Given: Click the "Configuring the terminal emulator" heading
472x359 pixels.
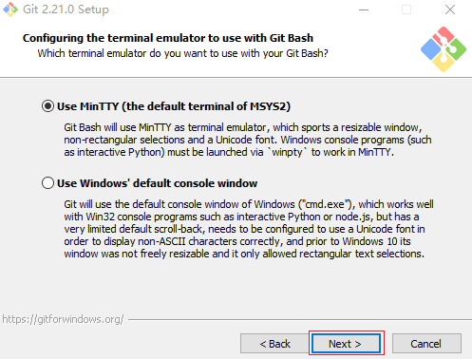Looking at the screenshot, I should (168, 38).
